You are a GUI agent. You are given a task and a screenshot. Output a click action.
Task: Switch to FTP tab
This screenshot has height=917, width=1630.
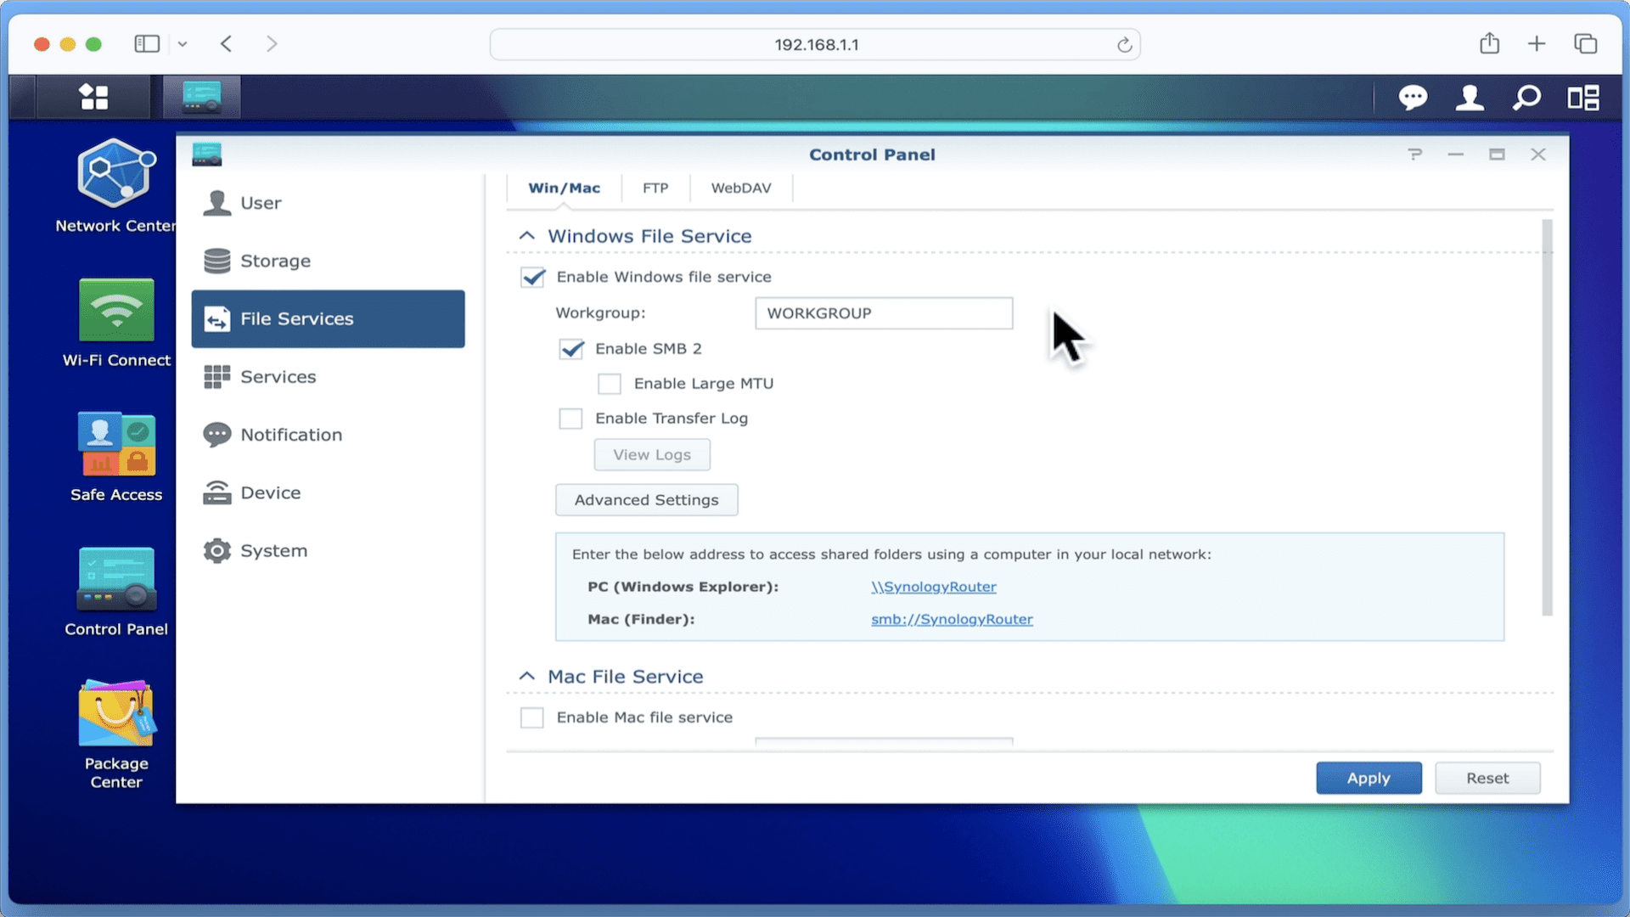(655, 188)
